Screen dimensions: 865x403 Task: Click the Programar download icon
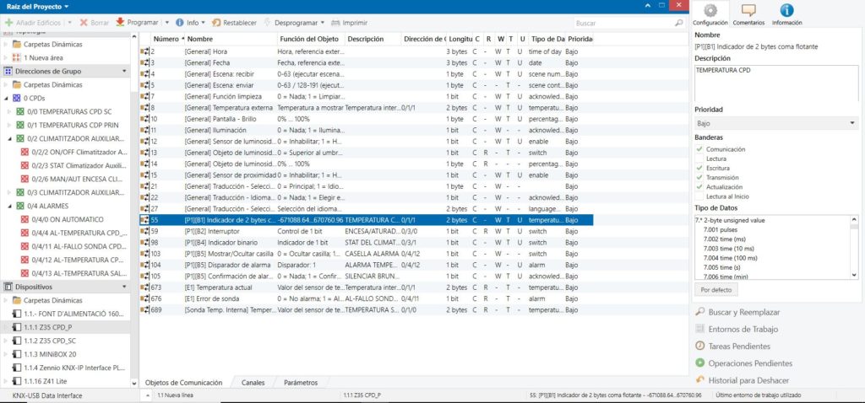[121, 22]
